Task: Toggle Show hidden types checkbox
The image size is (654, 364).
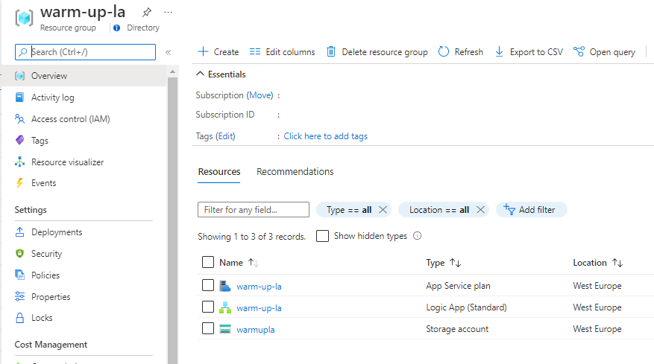Action: (322, 236)
